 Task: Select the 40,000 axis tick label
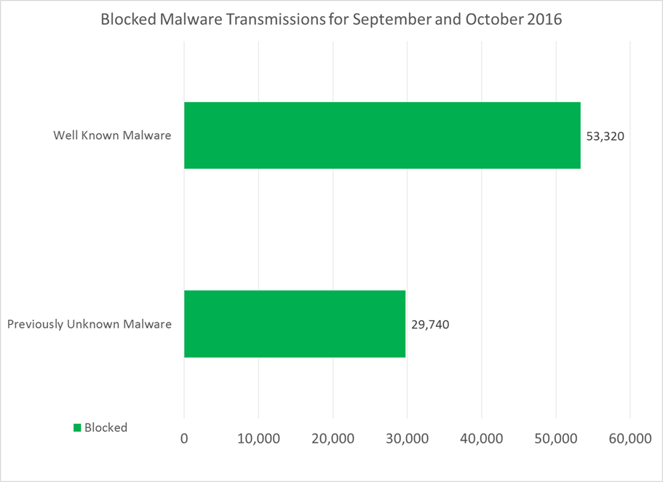481,439
